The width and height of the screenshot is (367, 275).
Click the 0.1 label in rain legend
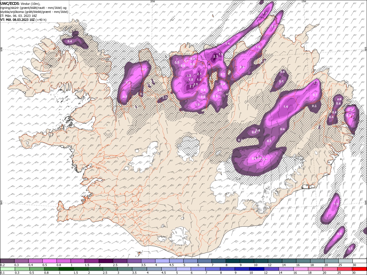(x=2, y=273)
